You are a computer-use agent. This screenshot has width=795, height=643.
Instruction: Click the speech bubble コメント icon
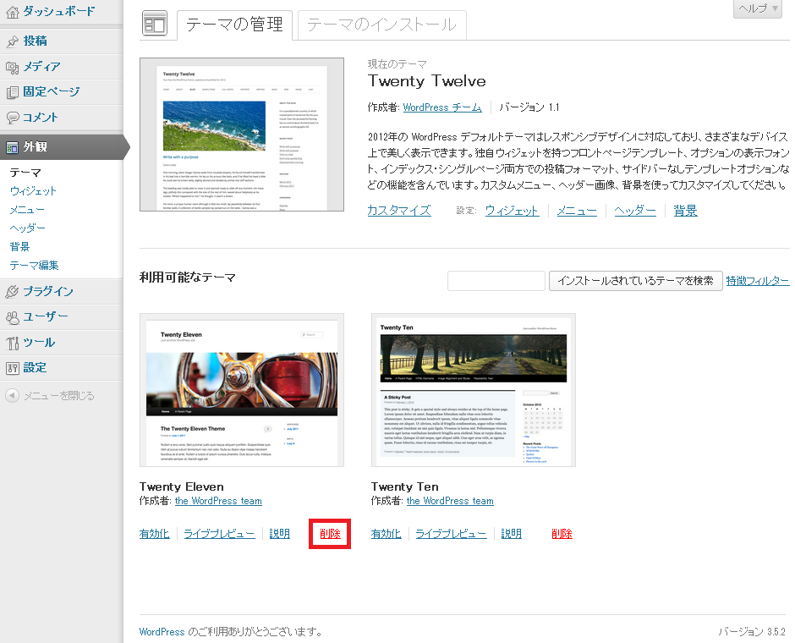(x=13, y=118)
